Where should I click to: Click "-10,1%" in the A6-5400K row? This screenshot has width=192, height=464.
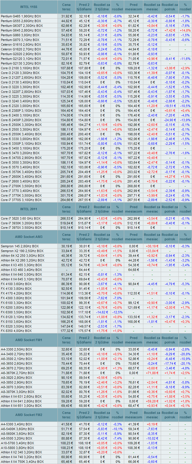117,429
